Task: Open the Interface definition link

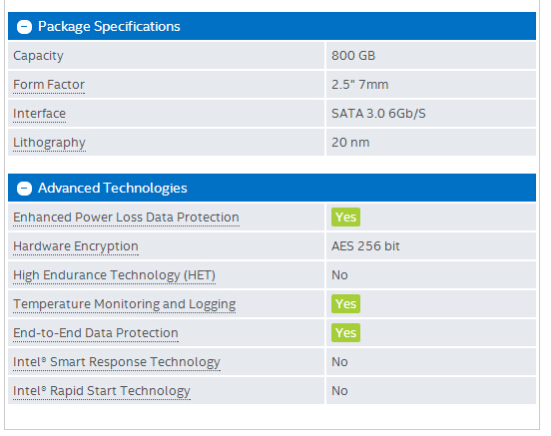Action: pos(39,114)
